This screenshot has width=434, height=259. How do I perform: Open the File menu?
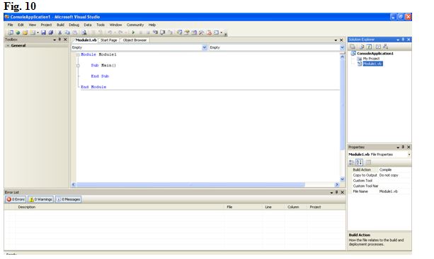10,25
